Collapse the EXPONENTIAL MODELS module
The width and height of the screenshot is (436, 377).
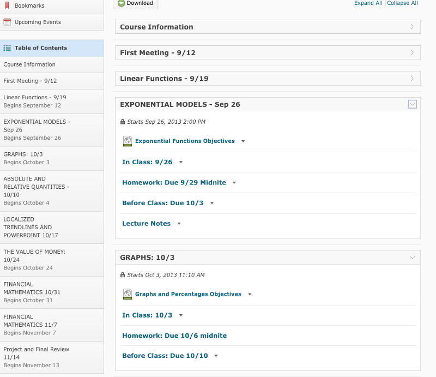412,104
